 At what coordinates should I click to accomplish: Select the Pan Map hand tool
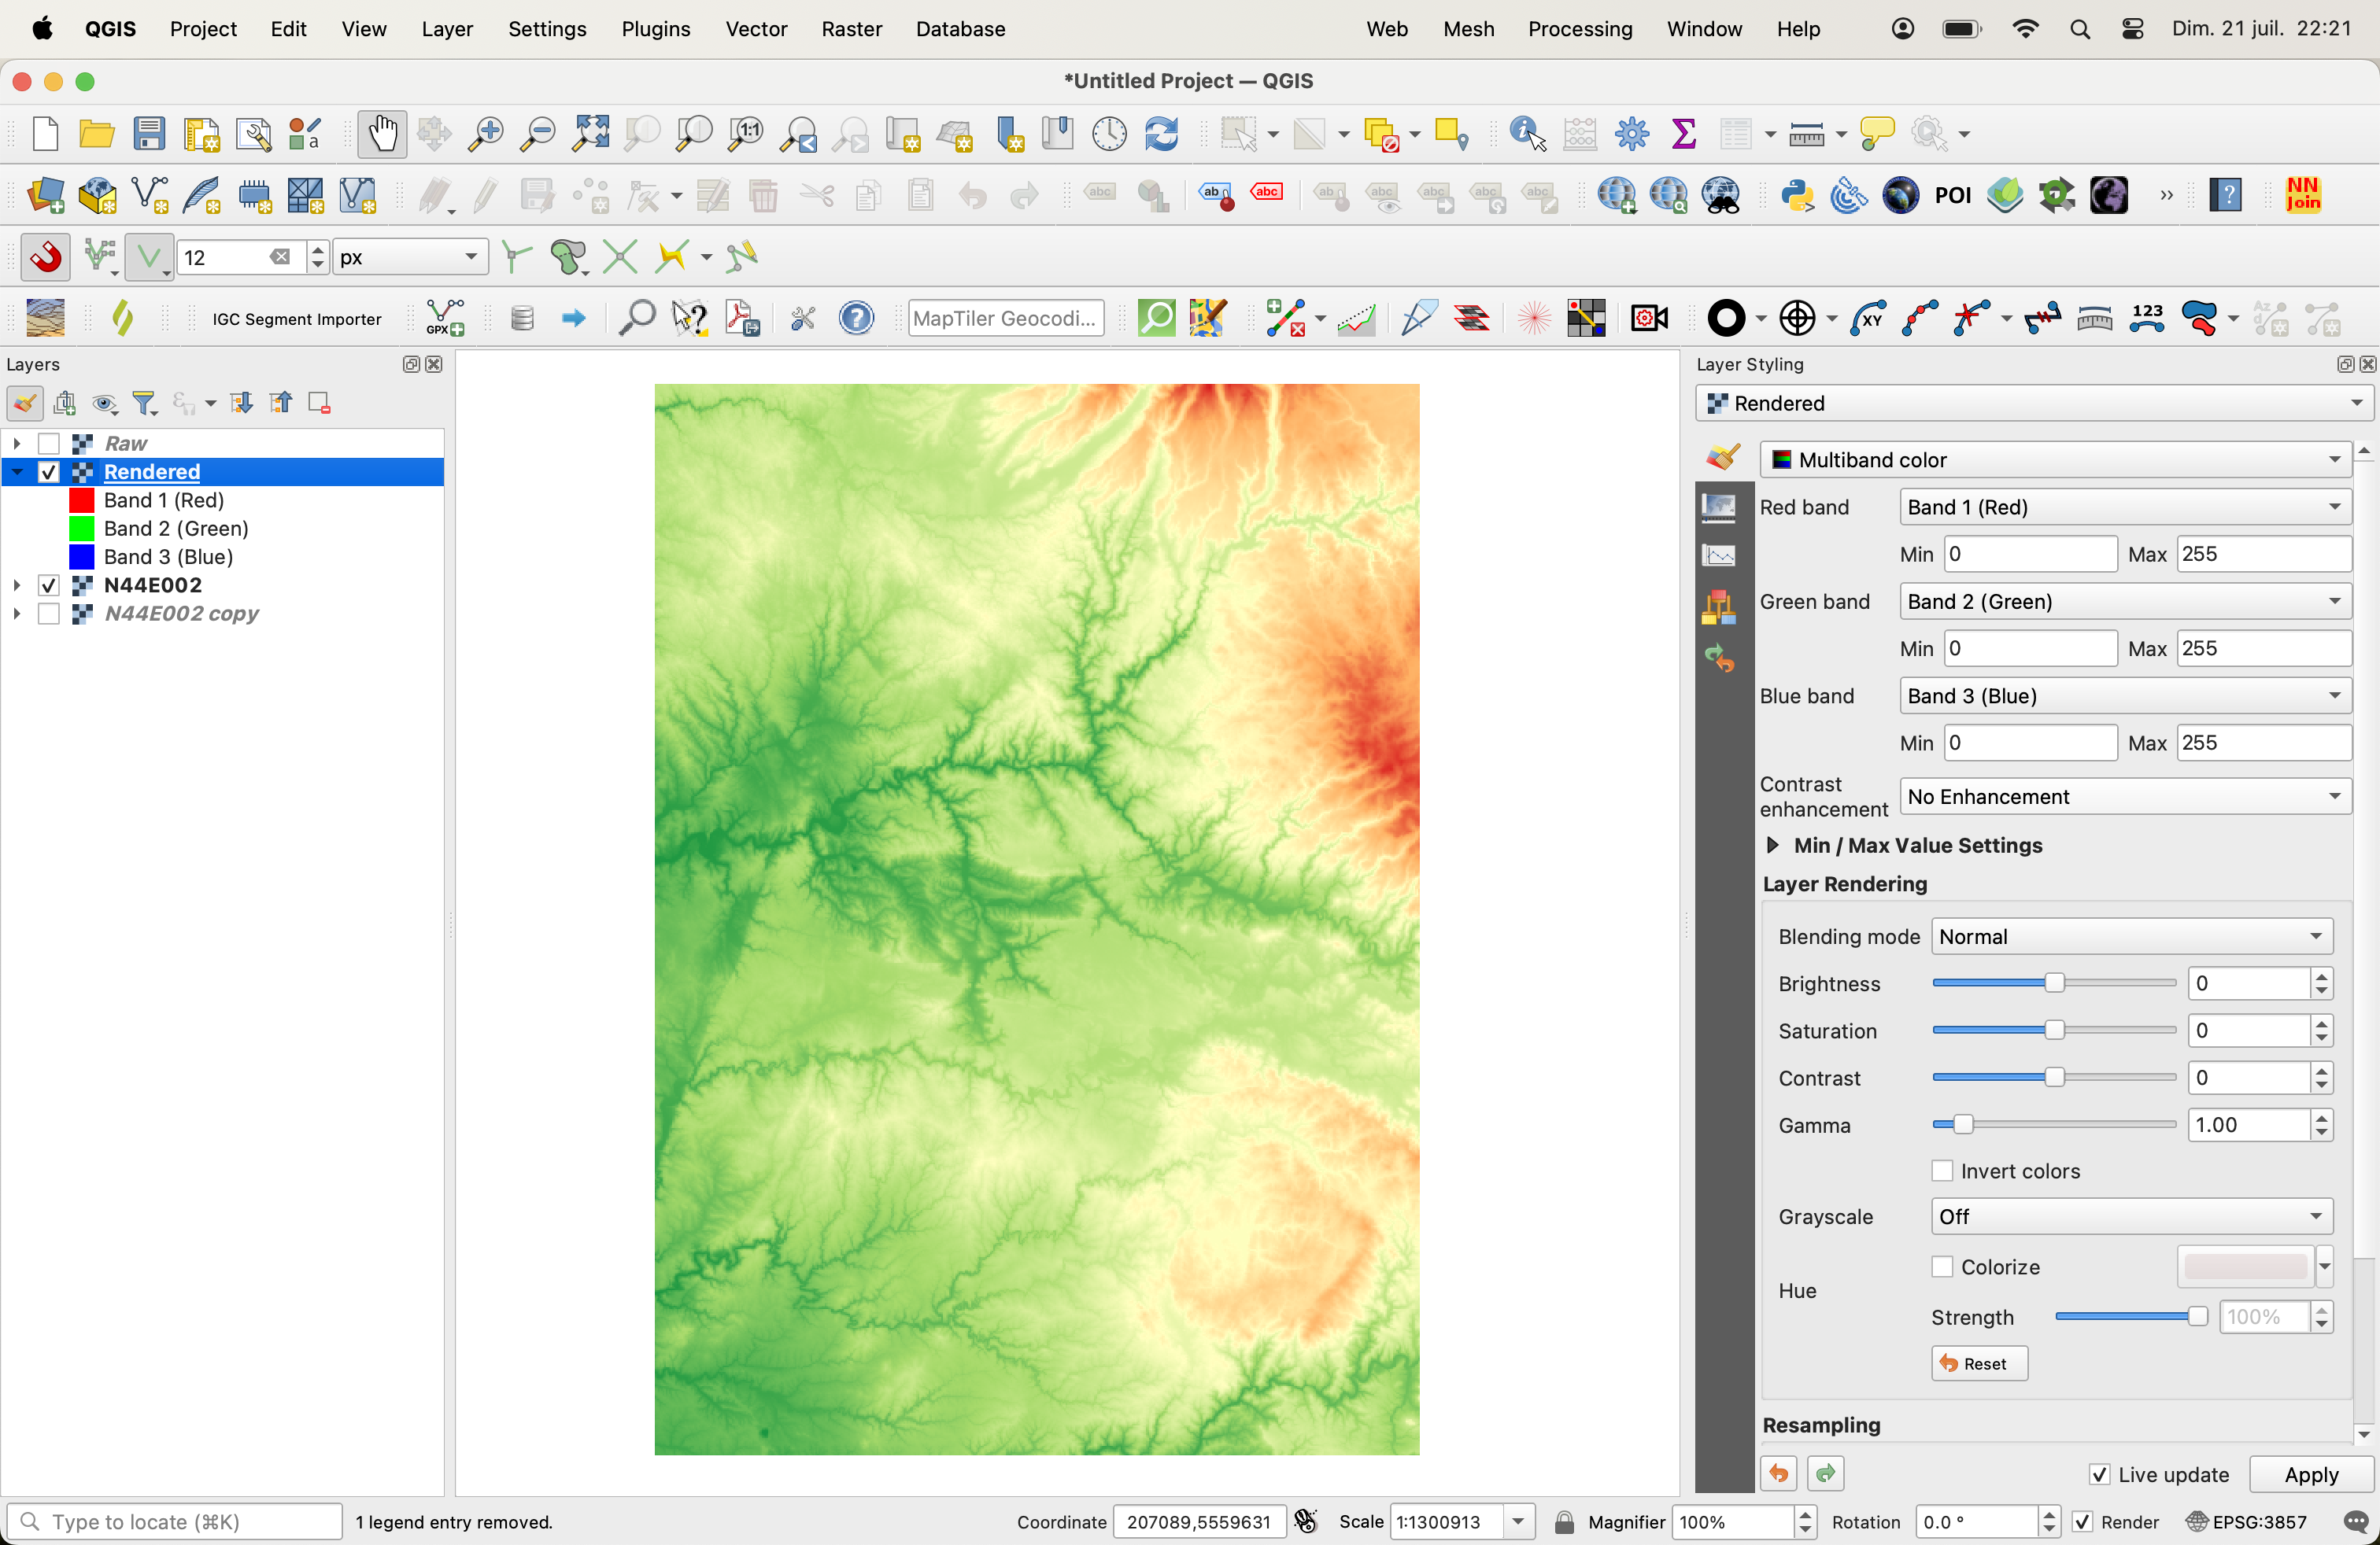pos(382,134)
